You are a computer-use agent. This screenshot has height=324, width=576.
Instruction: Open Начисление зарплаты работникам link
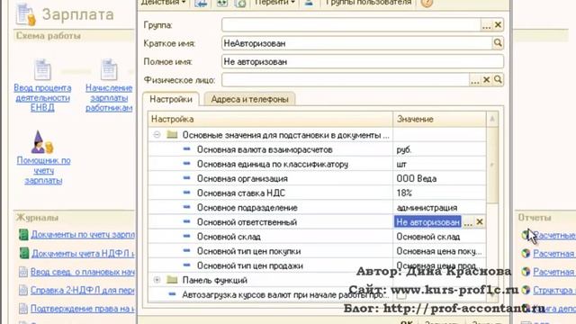tap(109, 98)
